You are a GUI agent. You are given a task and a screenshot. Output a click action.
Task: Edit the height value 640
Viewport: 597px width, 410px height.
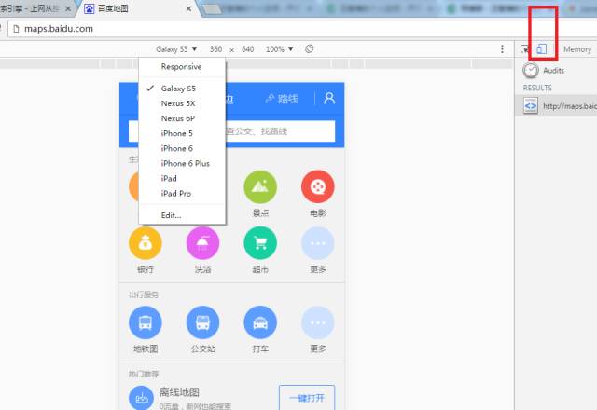(247, 49)
